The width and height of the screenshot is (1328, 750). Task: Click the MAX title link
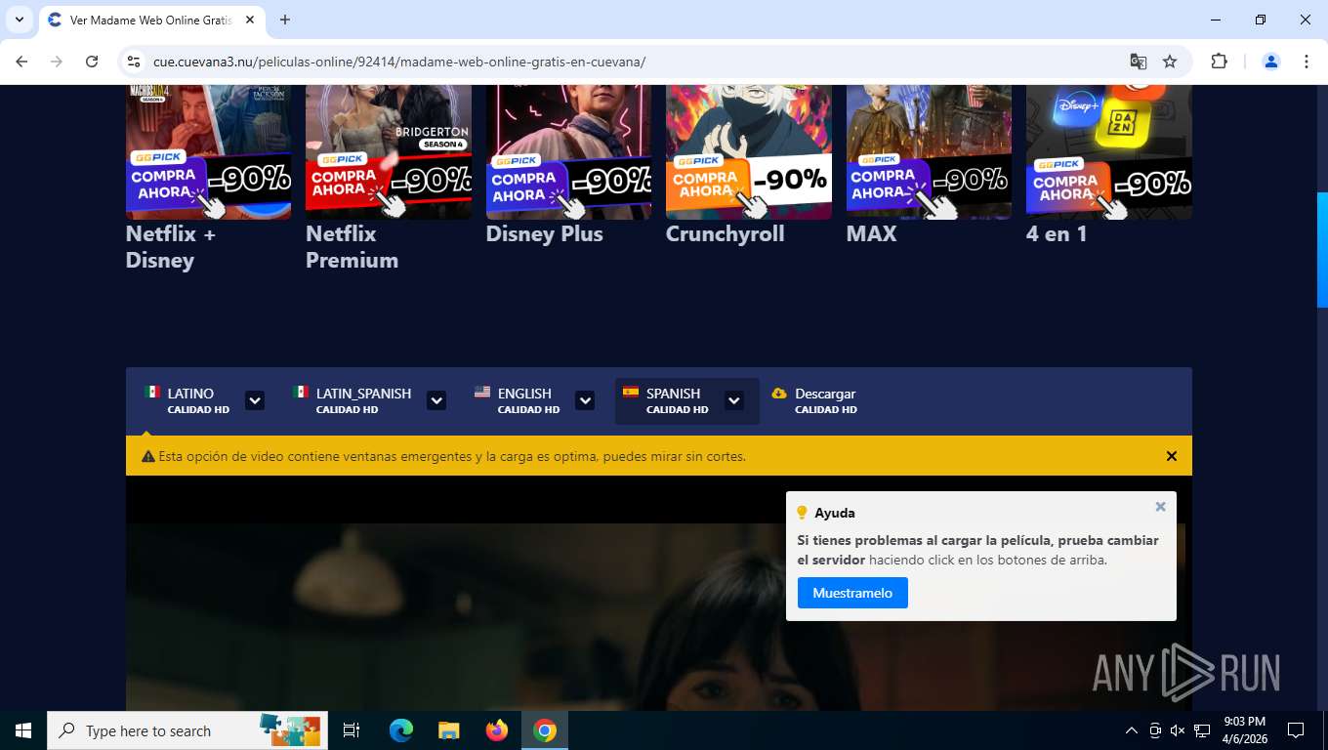[871, 234]
